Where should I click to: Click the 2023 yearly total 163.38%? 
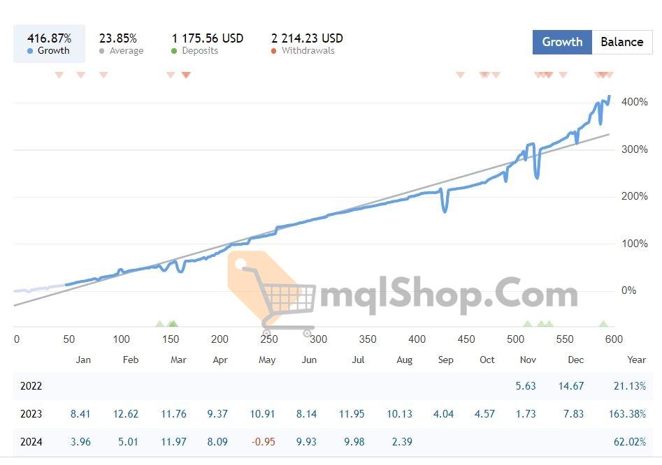click(x=627, y=414)
